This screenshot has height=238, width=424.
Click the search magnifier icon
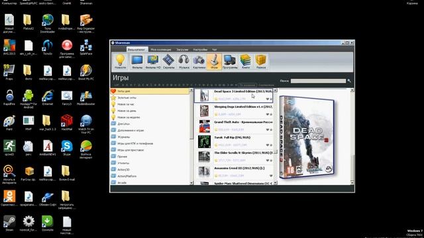[349, 81]
